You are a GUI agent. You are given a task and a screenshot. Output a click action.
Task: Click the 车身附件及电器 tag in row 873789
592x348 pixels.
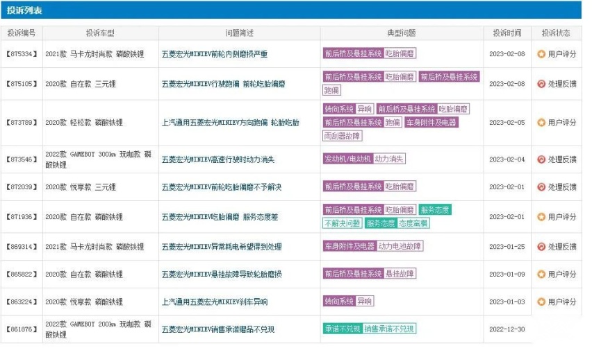click(x=431, y=123)
